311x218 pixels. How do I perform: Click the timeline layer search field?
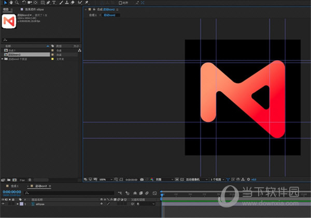[69, 193]
